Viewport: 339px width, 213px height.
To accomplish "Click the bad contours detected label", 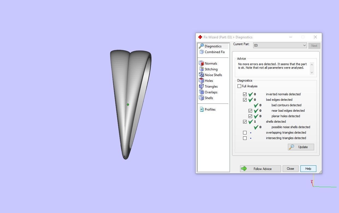I will click(286, 105).
